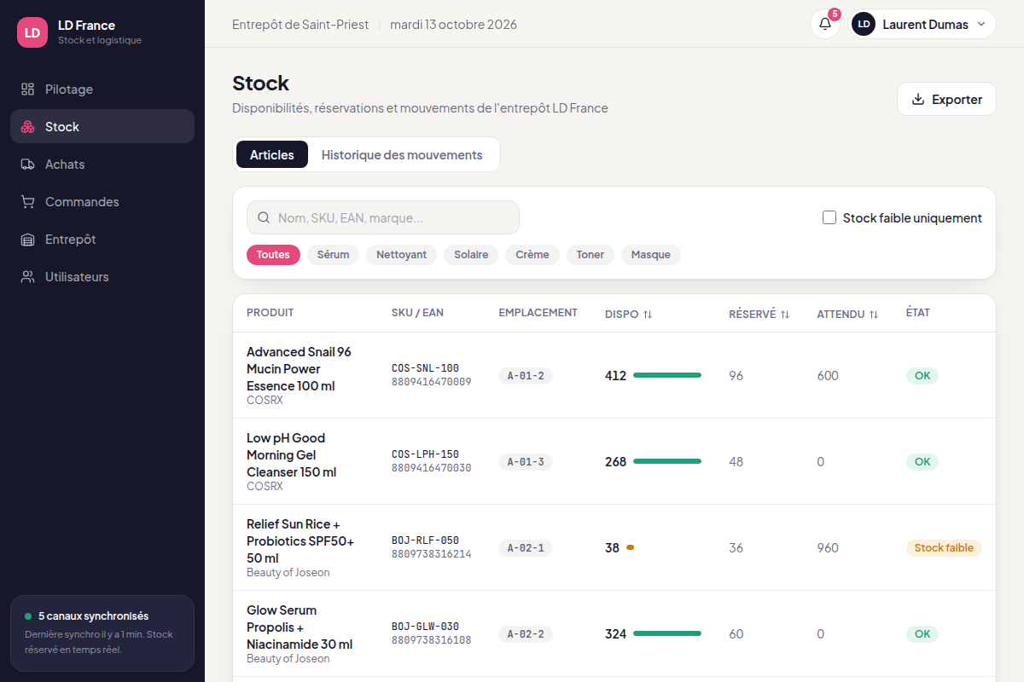Select the Stock icon in sidebar
The image size is (1024, 682).
pyautogui.click(x=28, y=127)
